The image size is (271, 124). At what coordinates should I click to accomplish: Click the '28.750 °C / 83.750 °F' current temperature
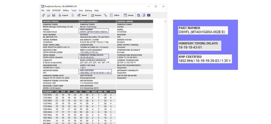pos(126,63)
